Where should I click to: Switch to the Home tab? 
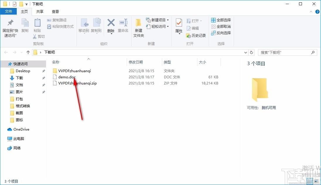click(24, 12)
